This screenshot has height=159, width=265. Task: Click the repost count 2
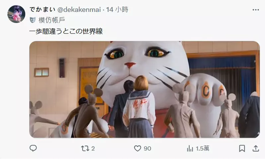click(93, 148)
